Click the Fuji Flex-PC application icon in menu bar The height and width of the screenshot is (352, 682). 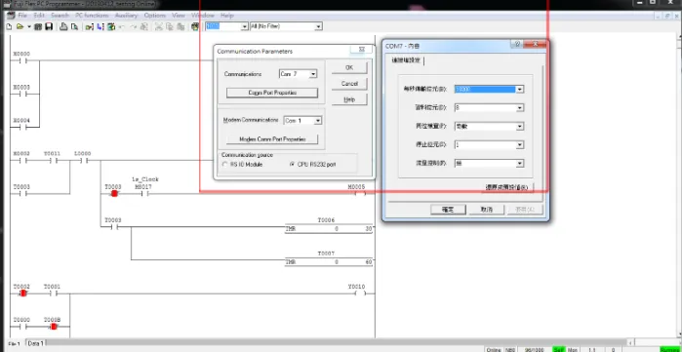(11, 16)
